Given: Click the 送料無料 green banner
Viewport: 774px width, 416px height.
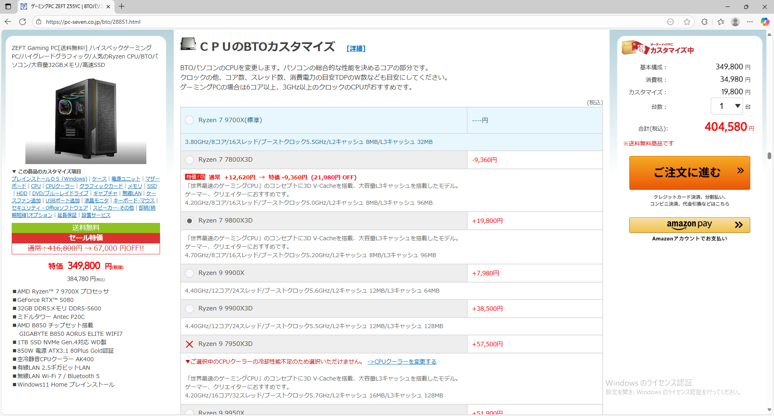Looking at the screenshot, I should click(x=86, y=228).
